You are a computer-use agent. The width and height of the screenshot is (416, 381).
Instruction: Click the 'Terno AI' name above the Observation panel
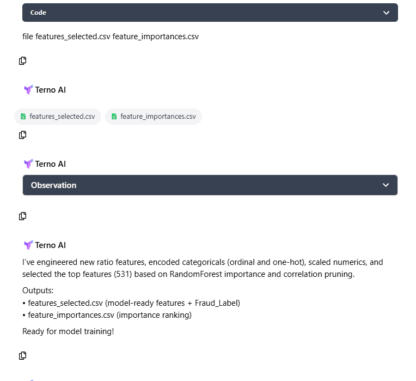51,164
